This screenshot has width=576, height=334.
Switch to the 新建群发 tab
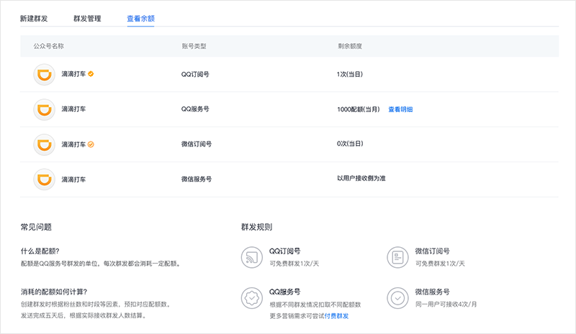pos(34,19)
